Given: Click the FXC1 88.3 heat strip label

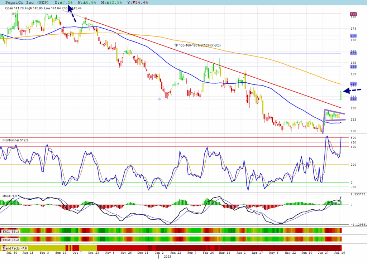Looking at the screenshot, I should [x=11, y=232].
